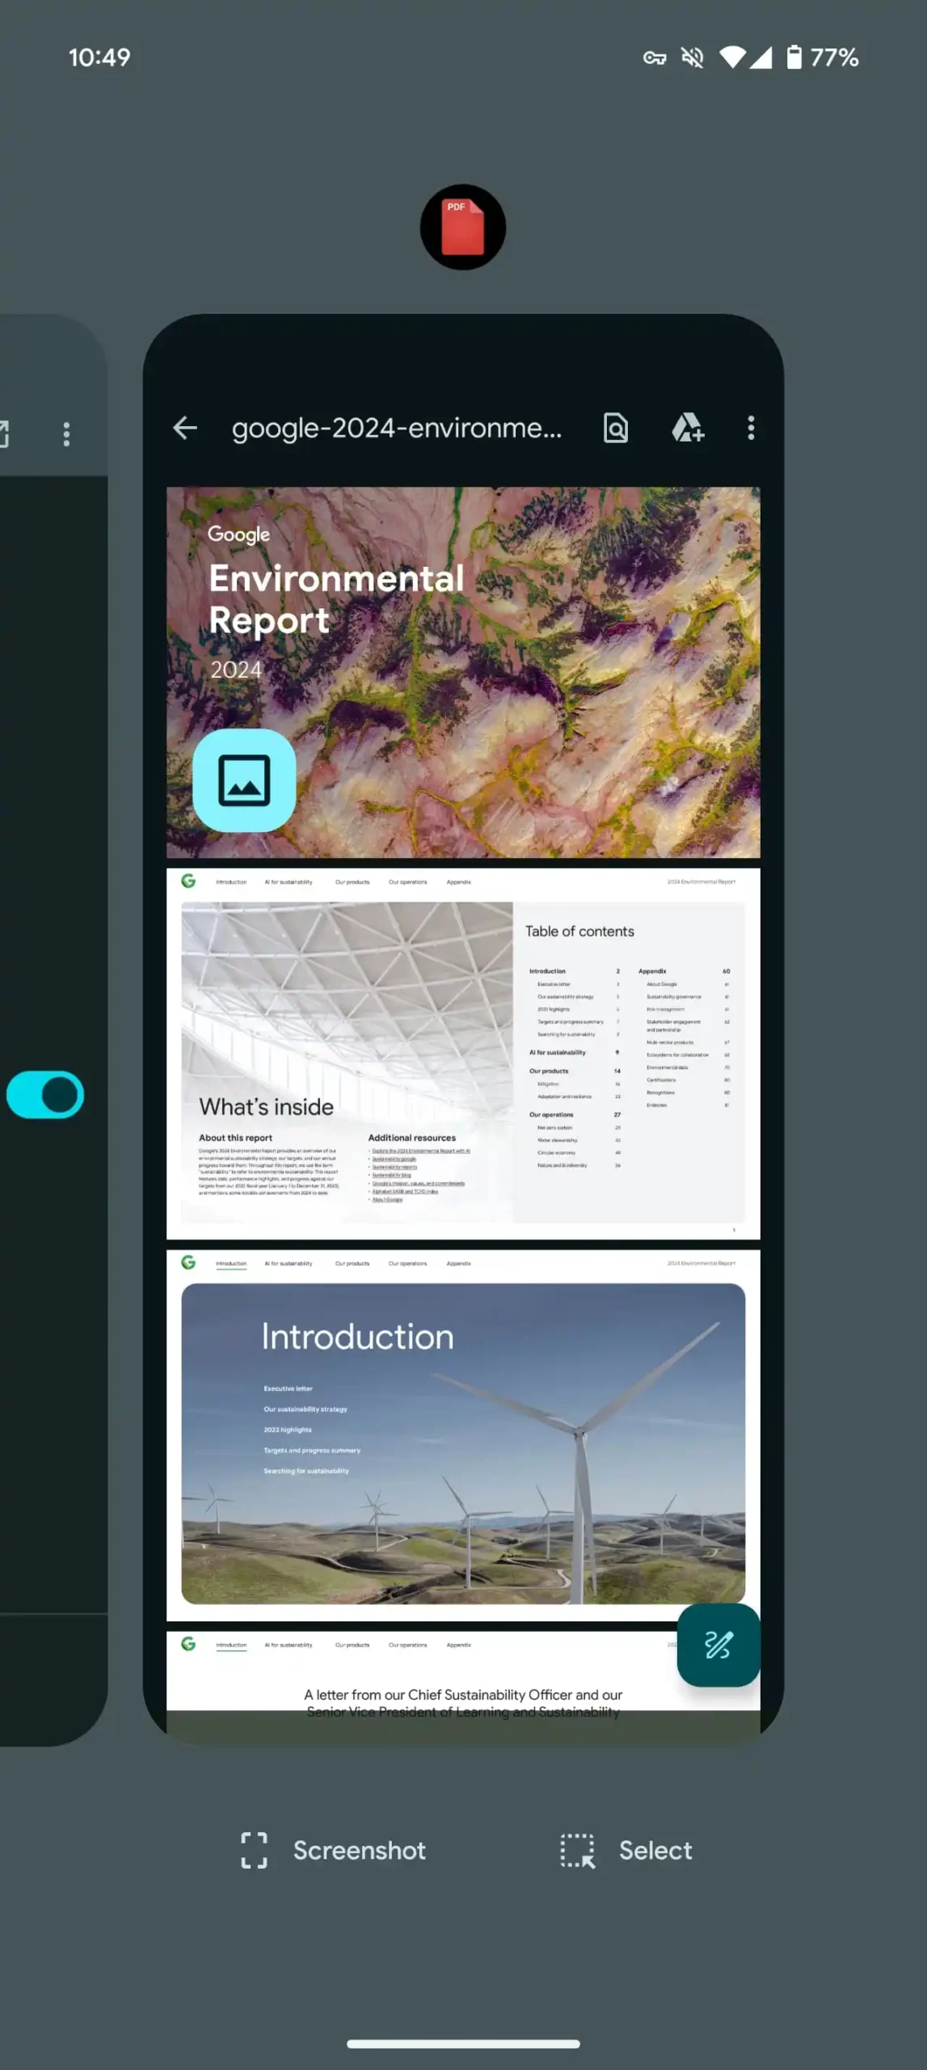Viewport: 927px width, 2070px height.
Task: Open three-dot menu on left app card
Action: click(x=66, y=434)
